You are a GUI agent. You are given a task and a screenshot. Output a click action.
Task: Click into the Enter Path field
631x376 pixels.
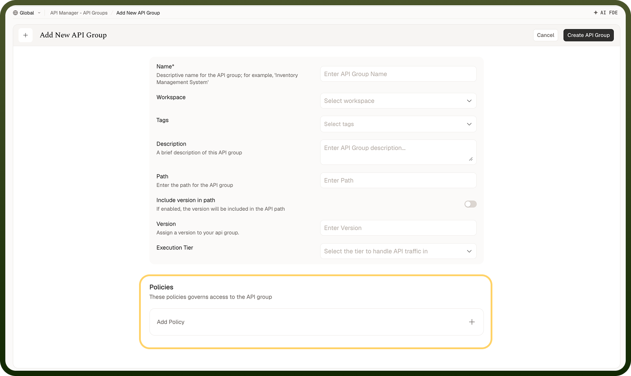(x=398, y=180)
